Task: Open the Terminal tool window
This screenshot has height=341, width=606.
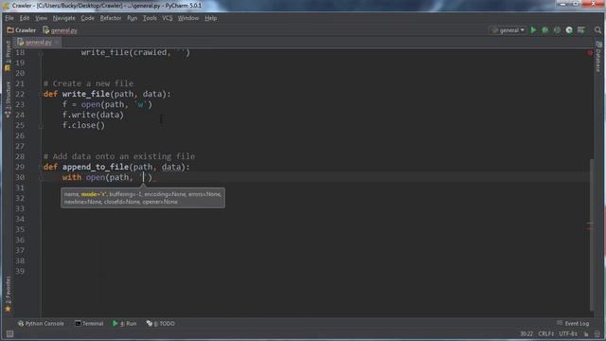Action: [89, 324]
